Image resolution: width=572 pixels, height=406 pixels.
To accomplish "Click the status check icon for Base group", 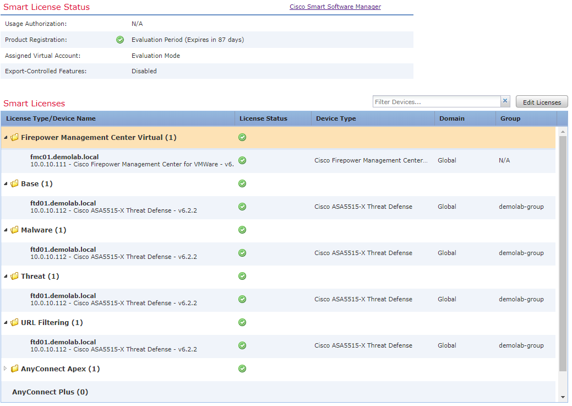I will coord(242,183).
